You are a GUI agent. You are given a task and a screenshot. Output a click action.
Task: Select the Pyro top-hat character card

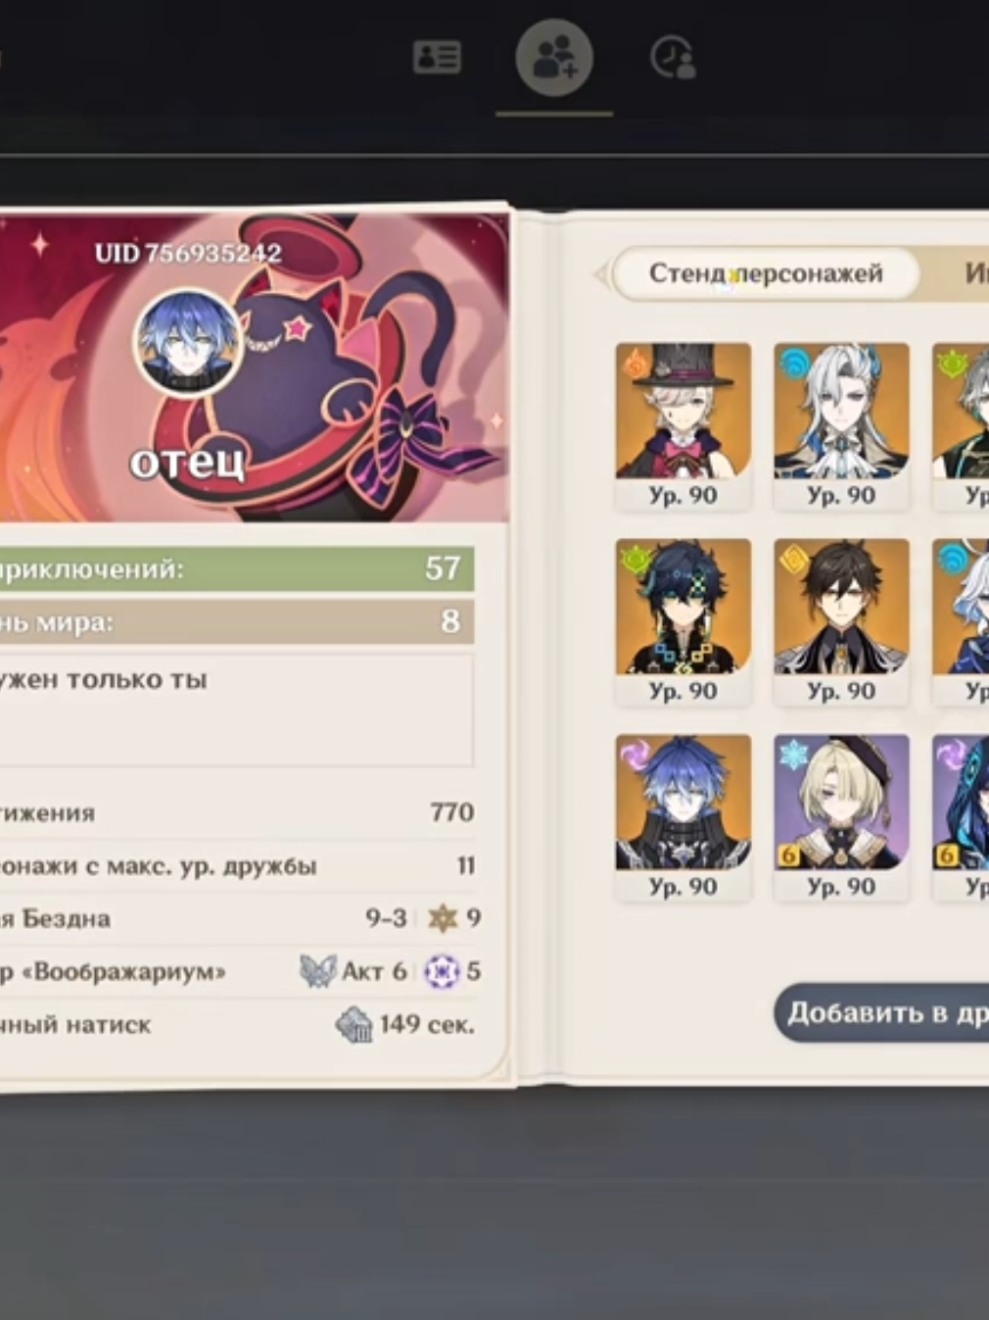(683, 426)
